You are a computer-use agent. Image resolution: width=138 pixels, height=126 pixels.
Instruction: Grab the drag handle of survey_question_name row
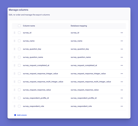(x=15, y=57)
